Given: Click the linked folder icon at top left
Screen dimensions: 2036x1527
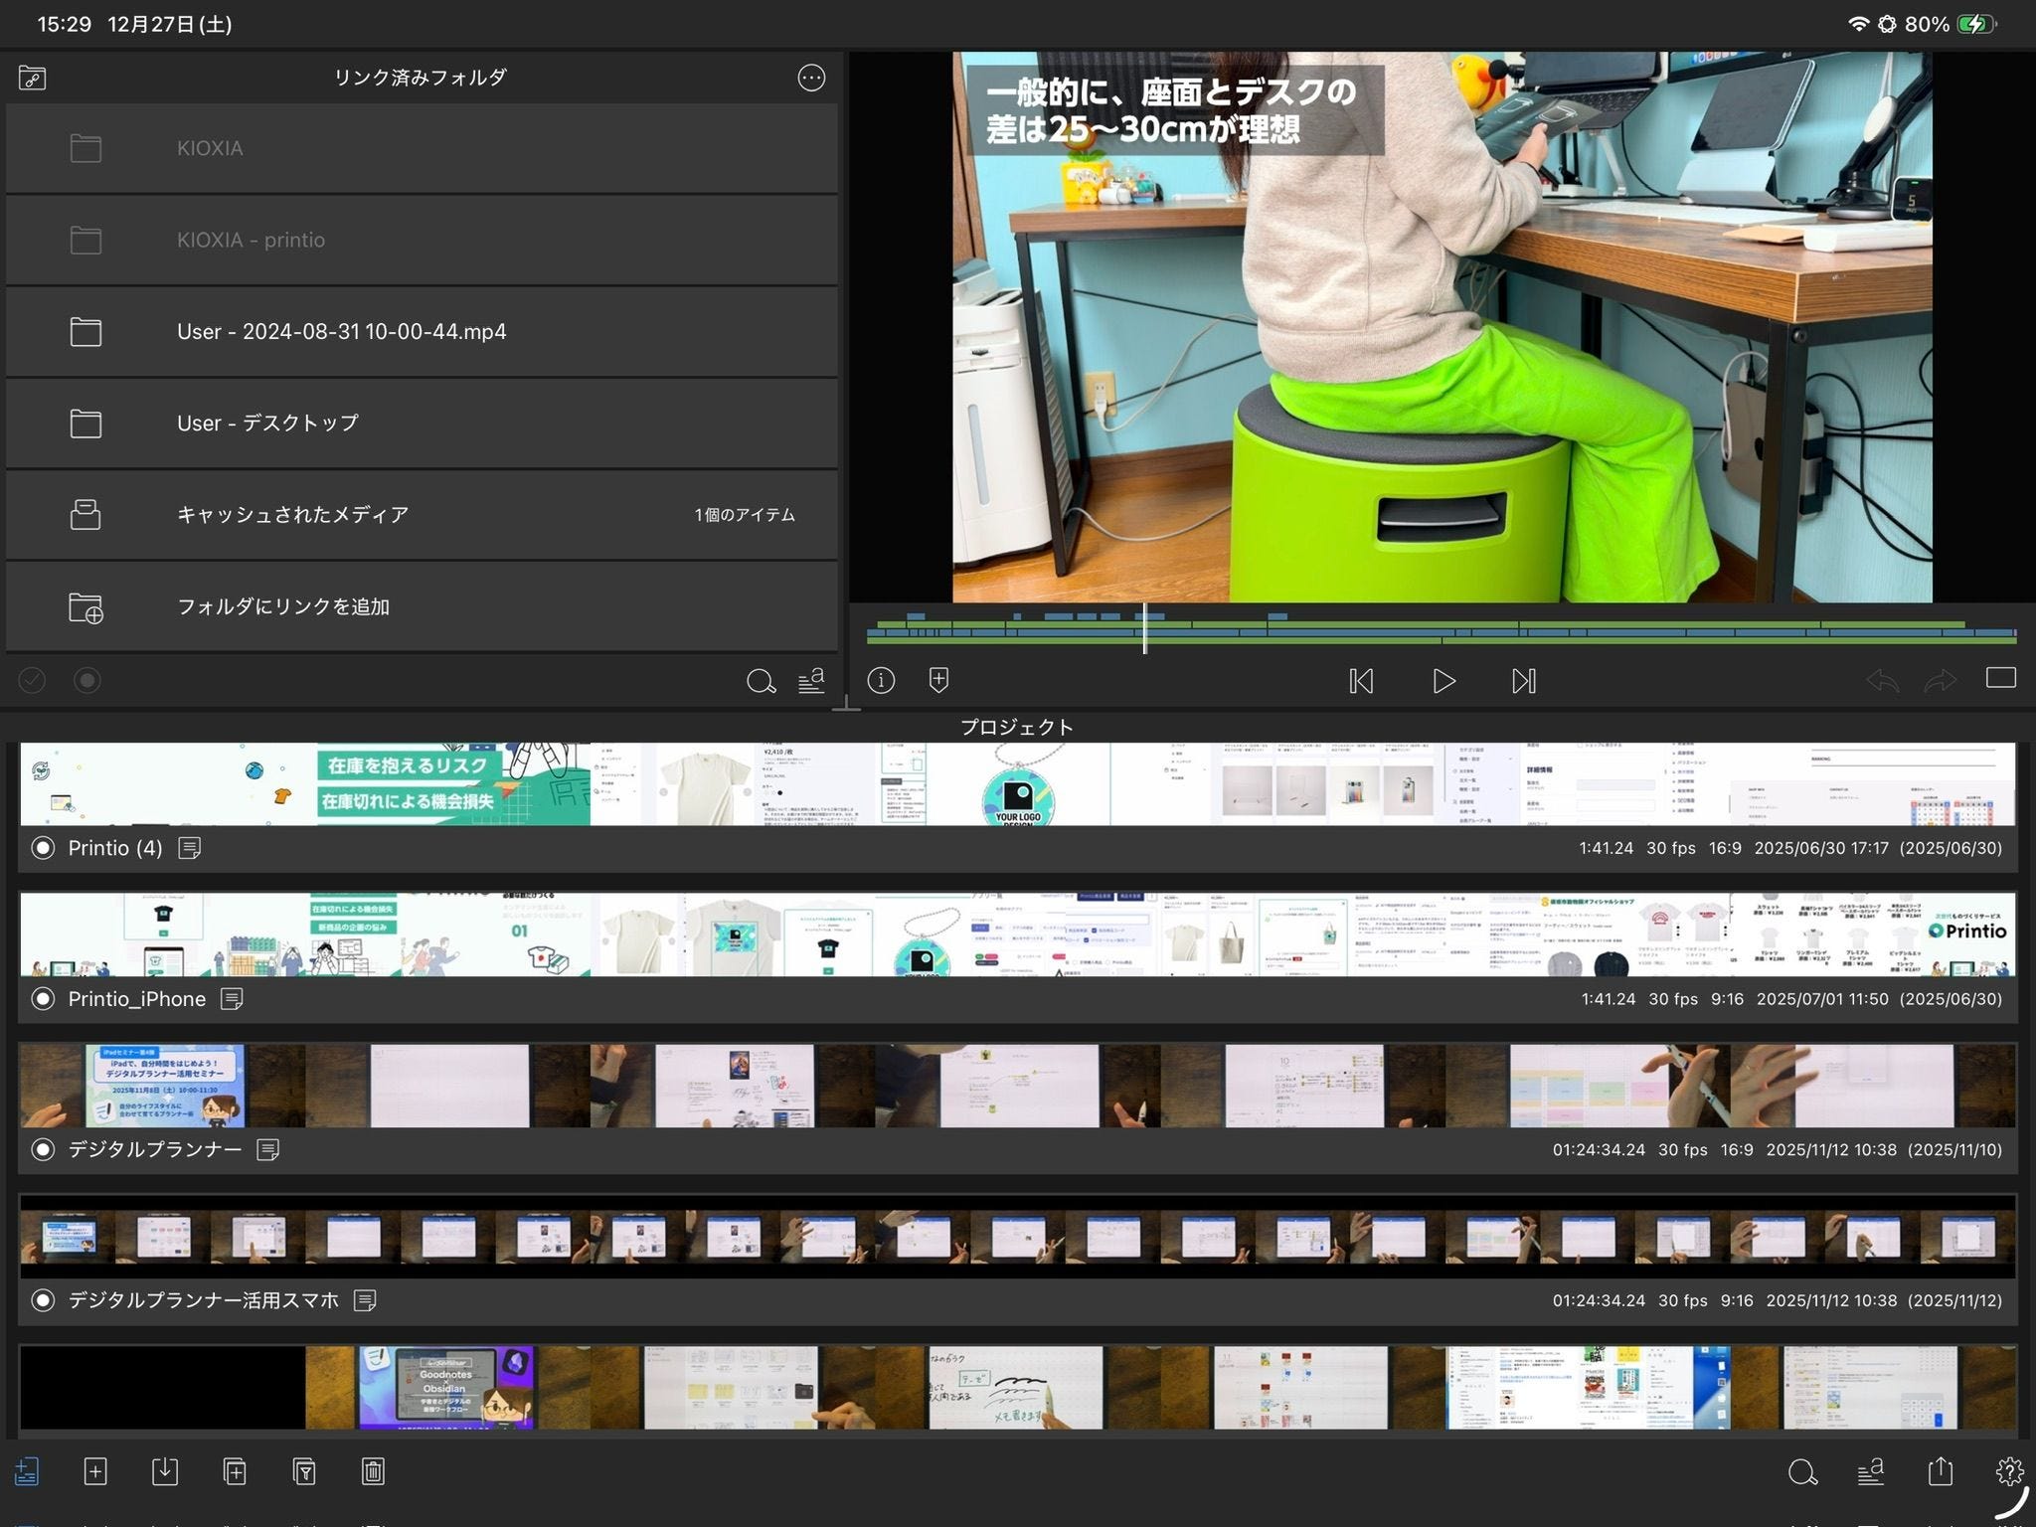Looking at the screenshot, I should (x=32, y=78).
